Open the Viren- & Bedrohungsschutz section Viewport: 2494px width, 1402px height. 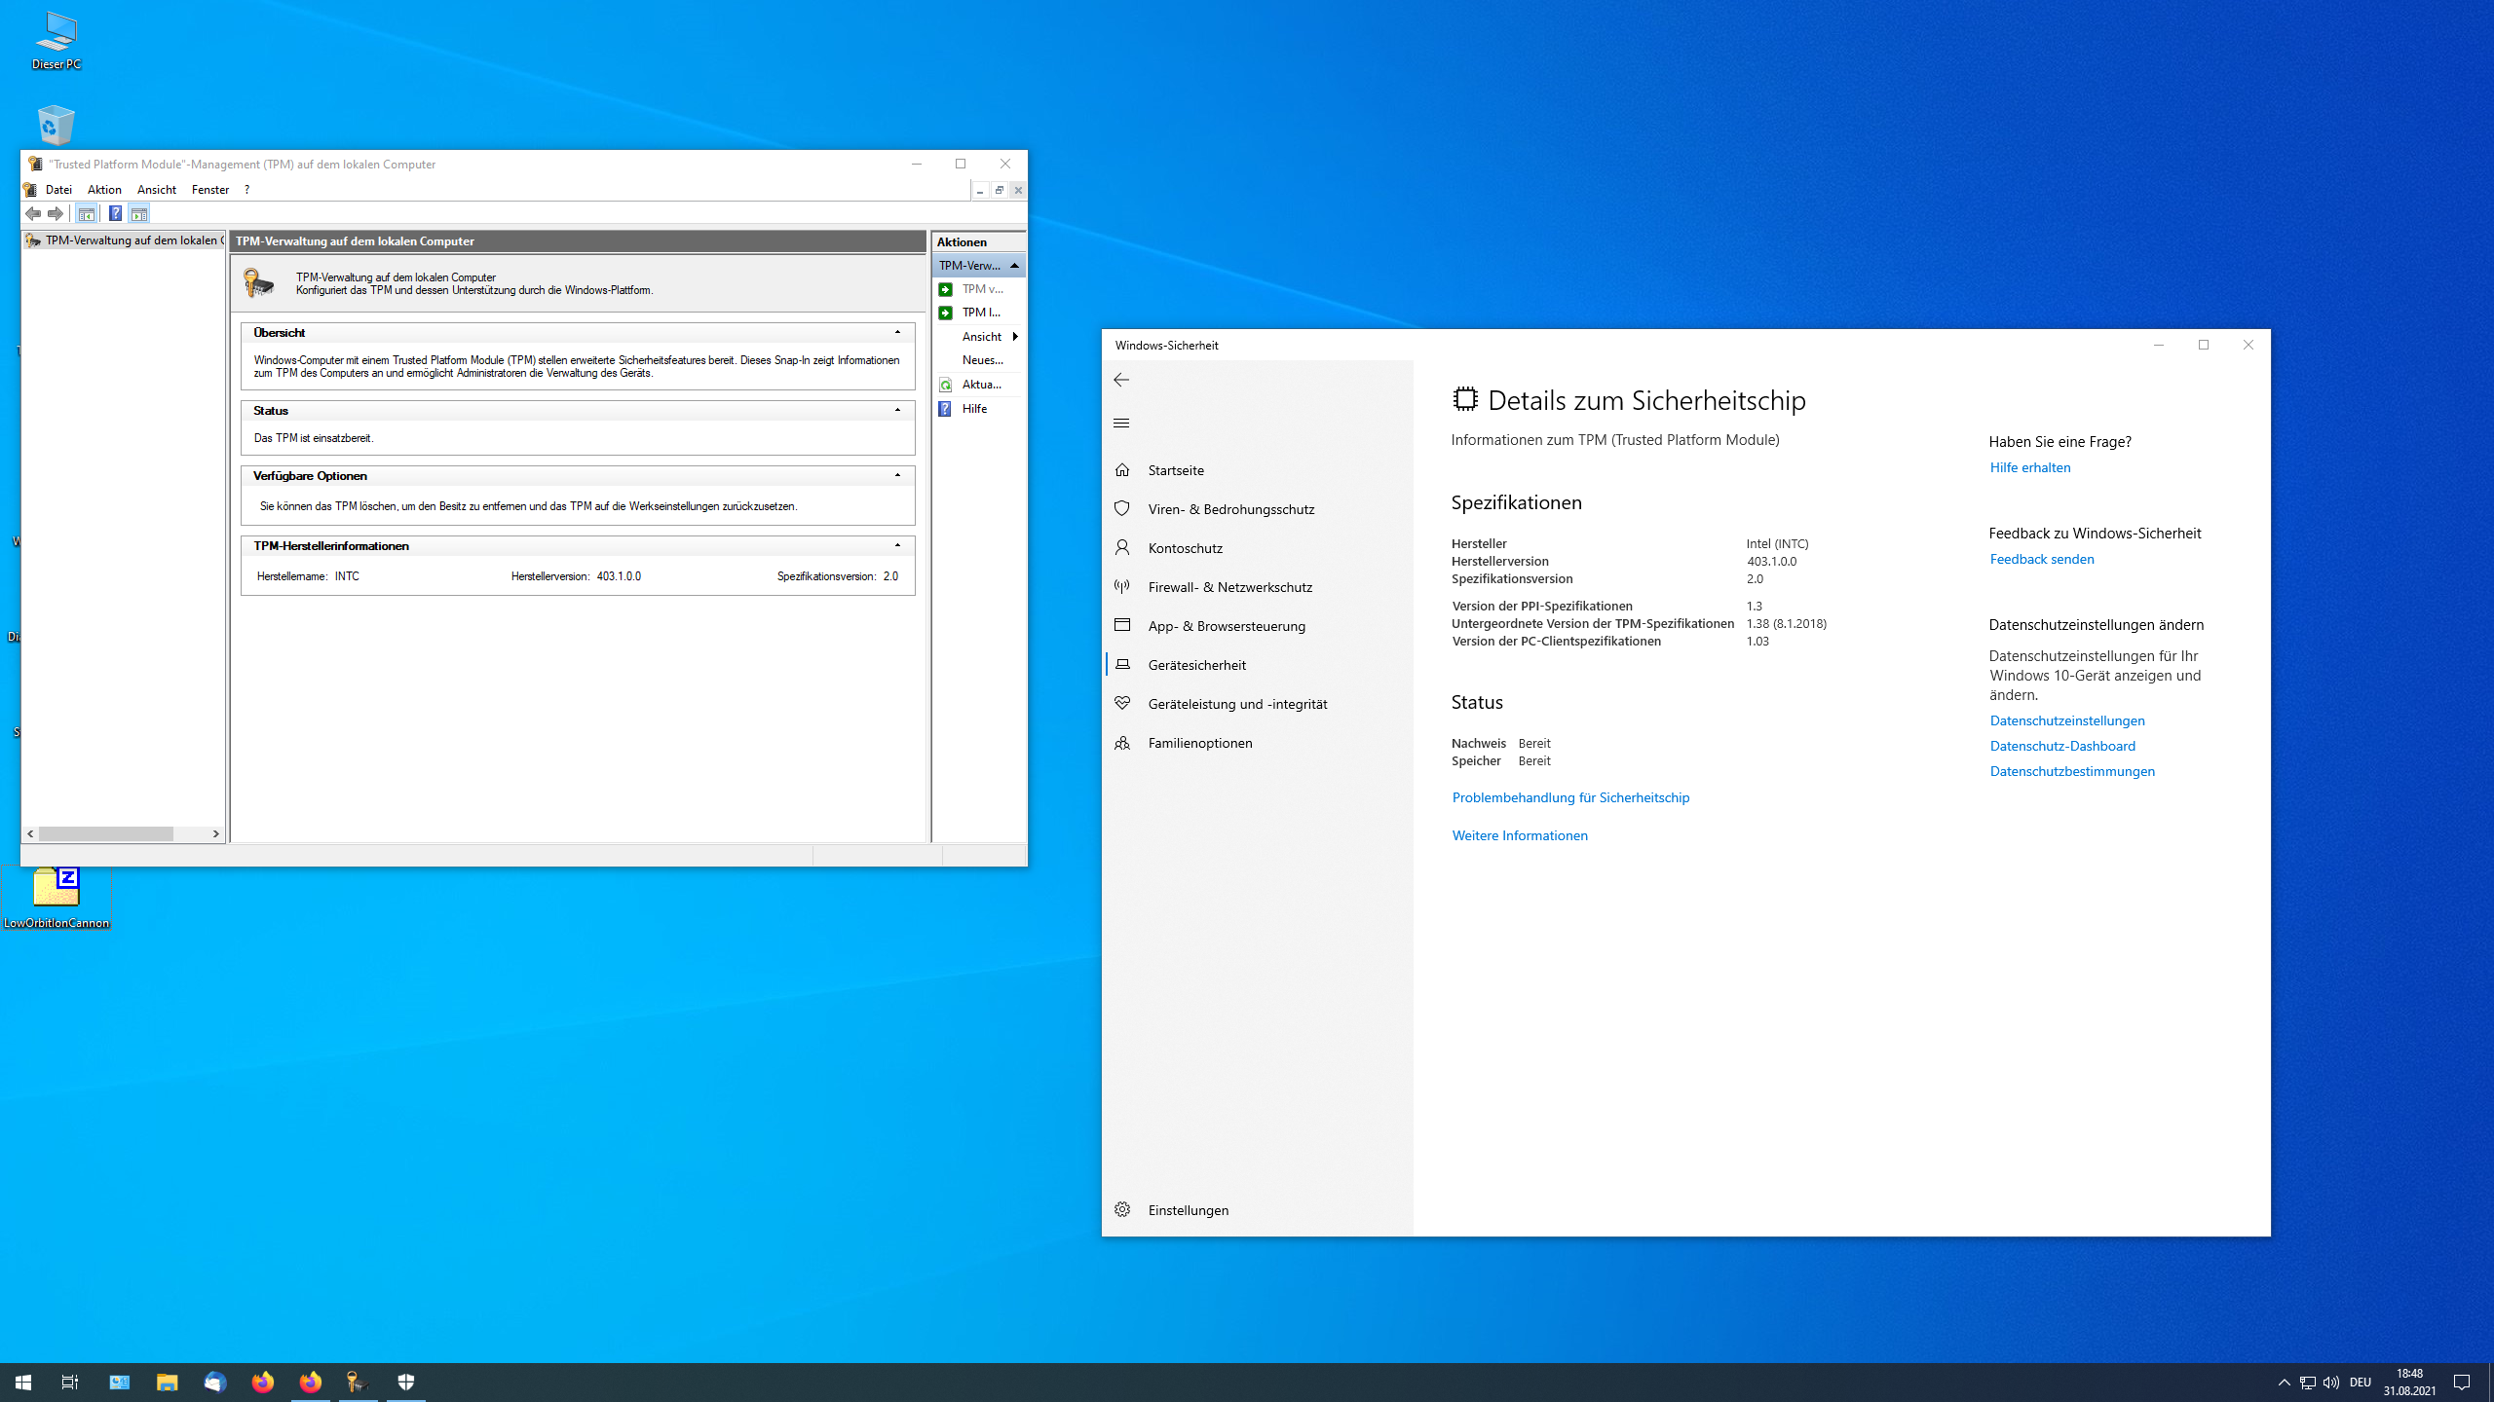(1229, 508)
